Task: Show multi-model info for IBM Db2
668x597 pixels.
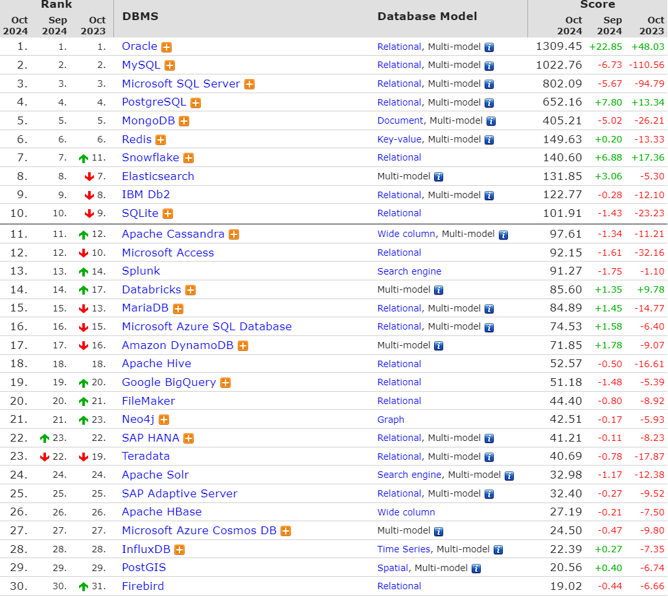Action: [489, 196]
